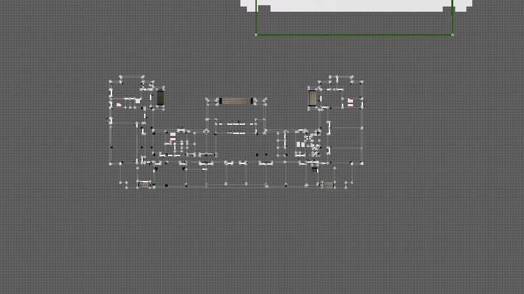524x294 pixels.
Task: Select the white square item in the top-left wing
Action: (x=138, y=101)
